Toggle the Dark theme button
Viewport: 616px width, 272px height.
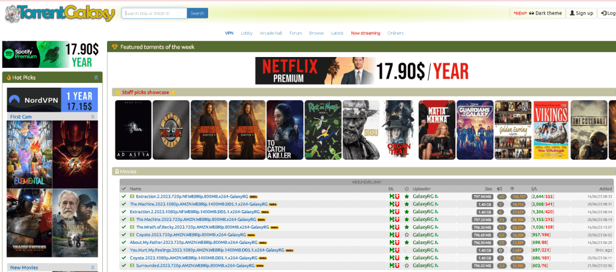[x=537, y=13]
